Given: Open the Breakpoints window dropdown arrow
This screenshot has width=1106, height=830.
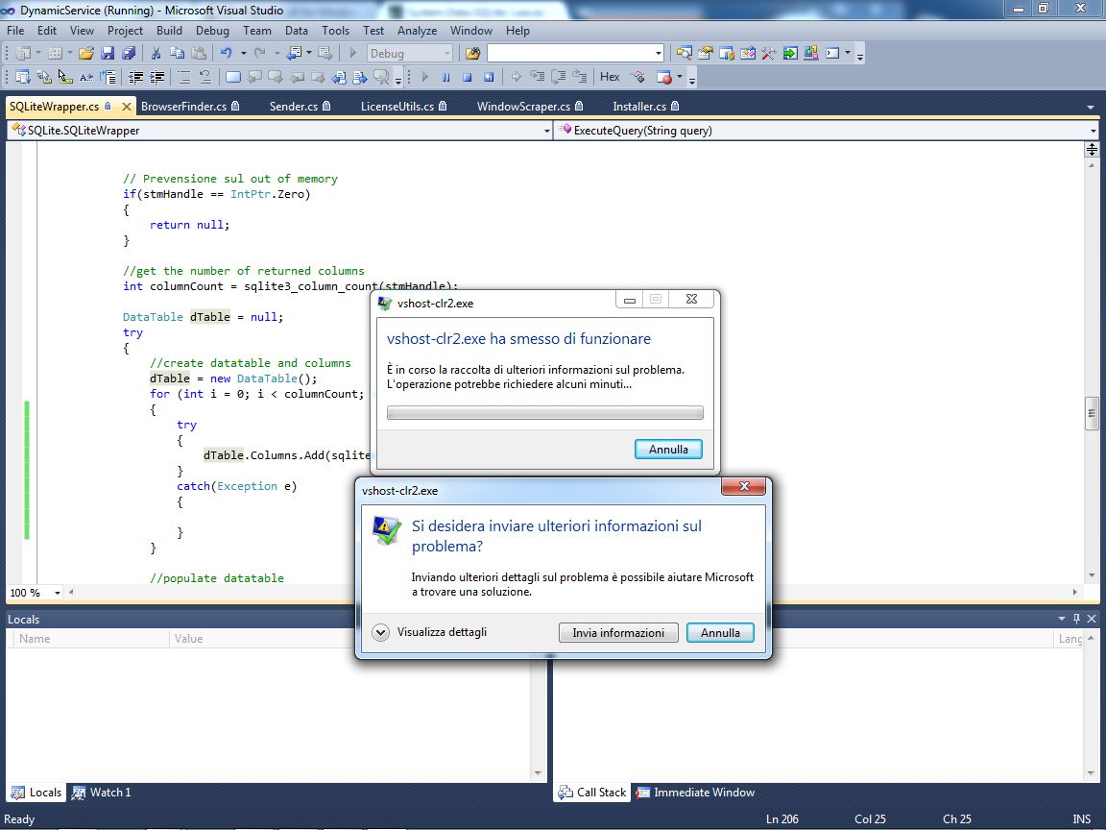Looking at the screenshot, I should click(x=680, y=77).
